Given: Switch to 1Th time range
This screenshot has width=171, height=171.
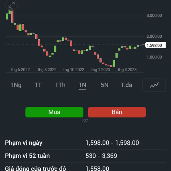Looking at the screenshot, I should click(60, 85).
